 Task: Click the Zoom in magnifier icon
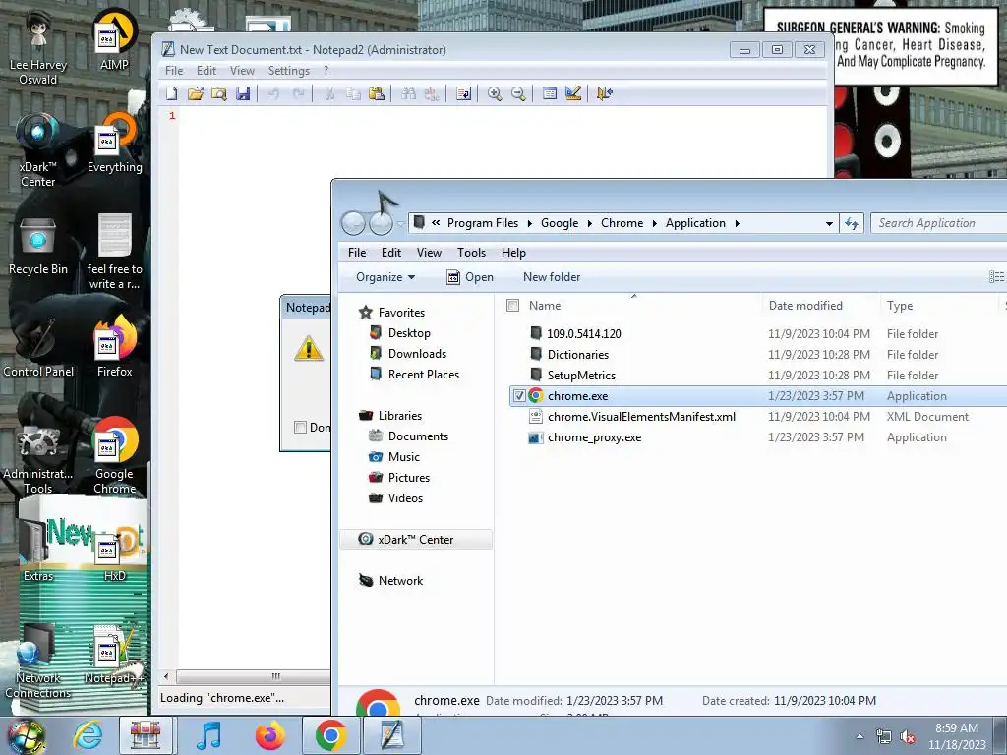pos(495,93)
